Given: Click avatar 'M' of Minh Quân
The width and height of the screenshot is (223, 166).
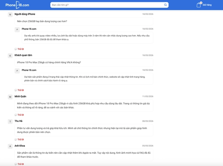Looking at the screenshot, I should tap(10, 97).
